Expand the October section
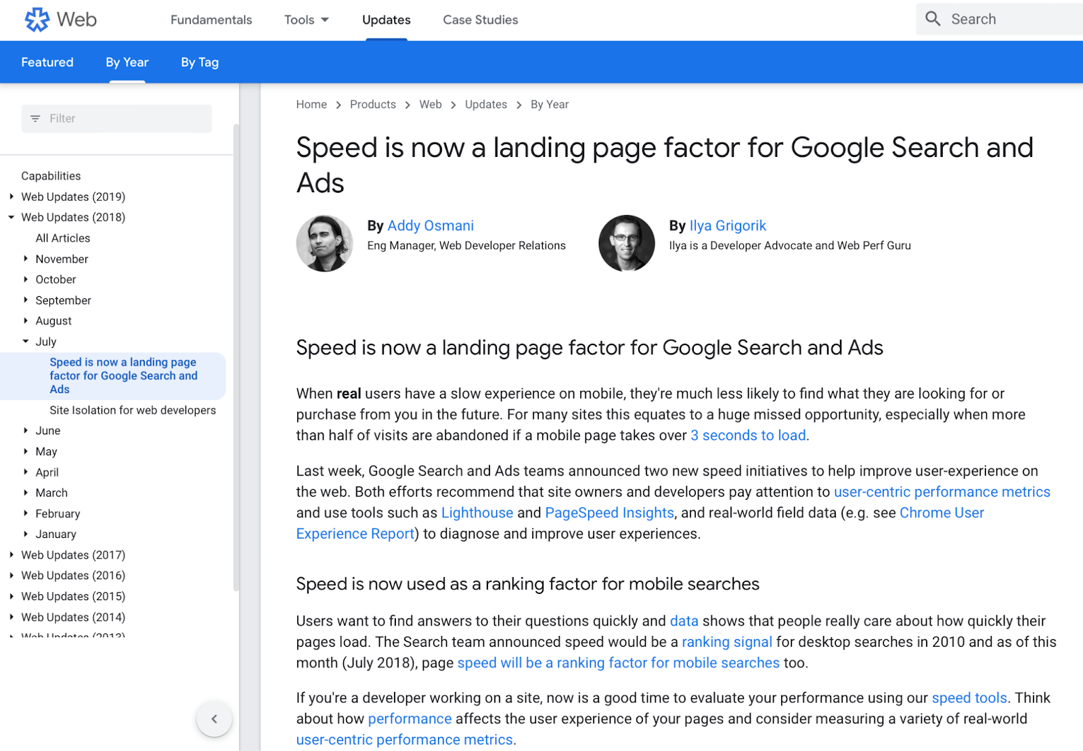Screen dimensions: 1083x751 (x=26, y=279)
